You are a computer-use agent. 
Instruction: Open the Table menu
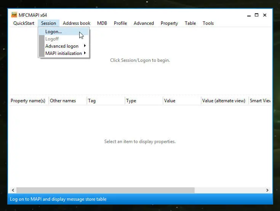pos(190,23)
